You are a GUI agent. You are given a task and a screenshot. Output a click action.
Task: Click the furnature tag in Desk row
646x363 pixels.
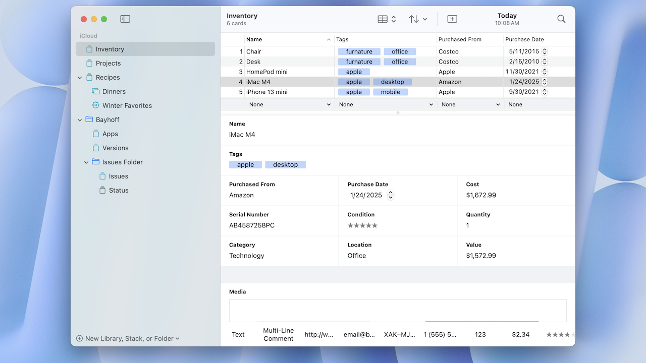(359, 62)
